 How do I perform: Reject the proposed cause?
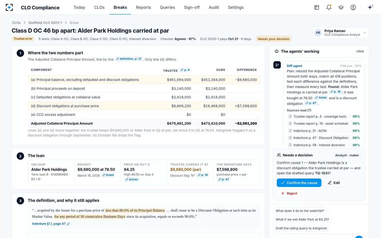(289, 193)
